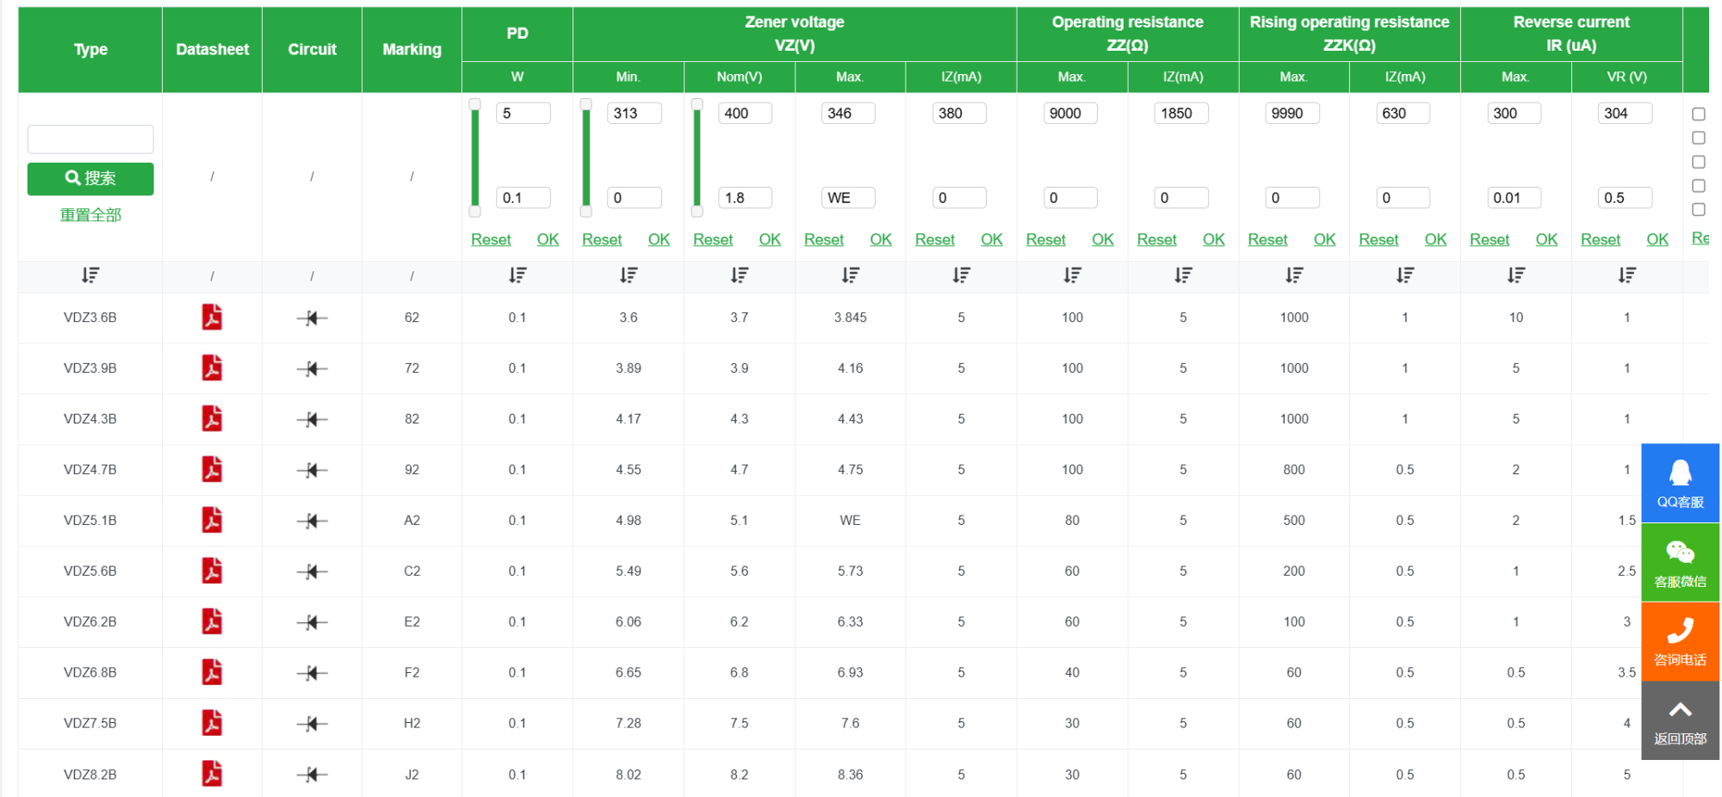This screenshot has height=797, width=1722.
Task: Open the PDF datasheet for VDZ3.6B
Action: [x=212, y=317]
